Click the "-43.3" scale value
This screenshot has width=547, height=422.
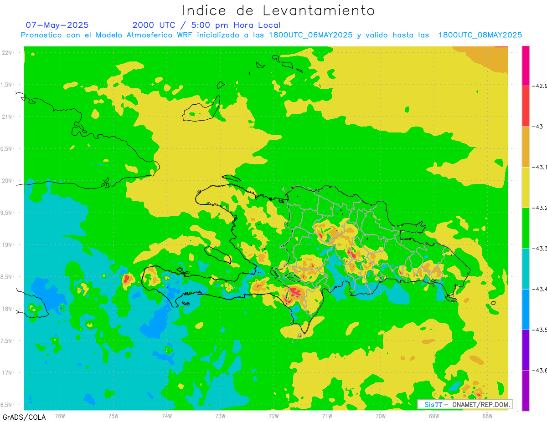[539, 248]
